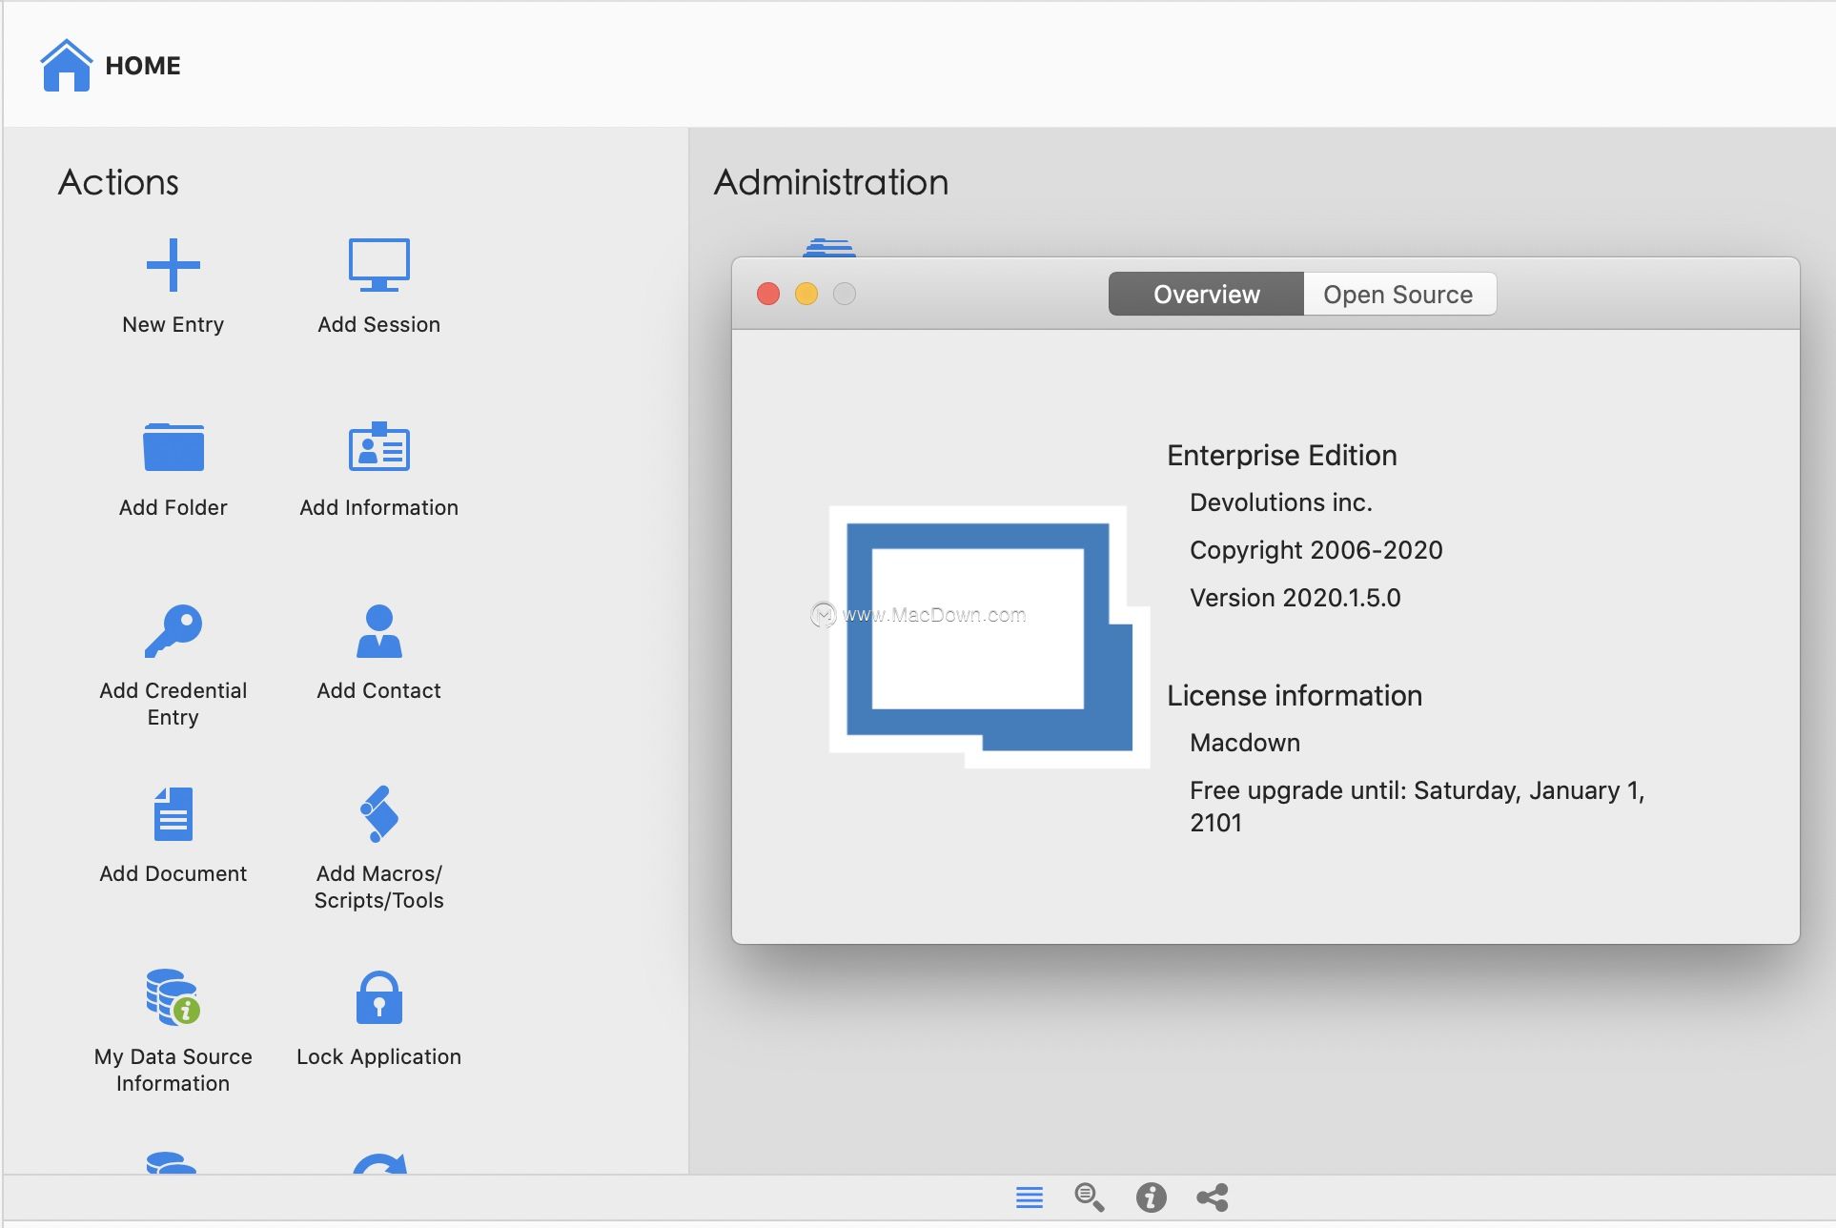The height and width of the screenshot is (1228, 1836).
Task: Click the Home house icon
Action: coord(66,65)
